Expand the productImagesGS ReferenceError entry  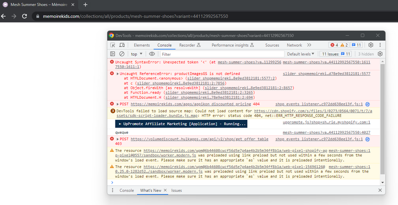coord(118,74)
